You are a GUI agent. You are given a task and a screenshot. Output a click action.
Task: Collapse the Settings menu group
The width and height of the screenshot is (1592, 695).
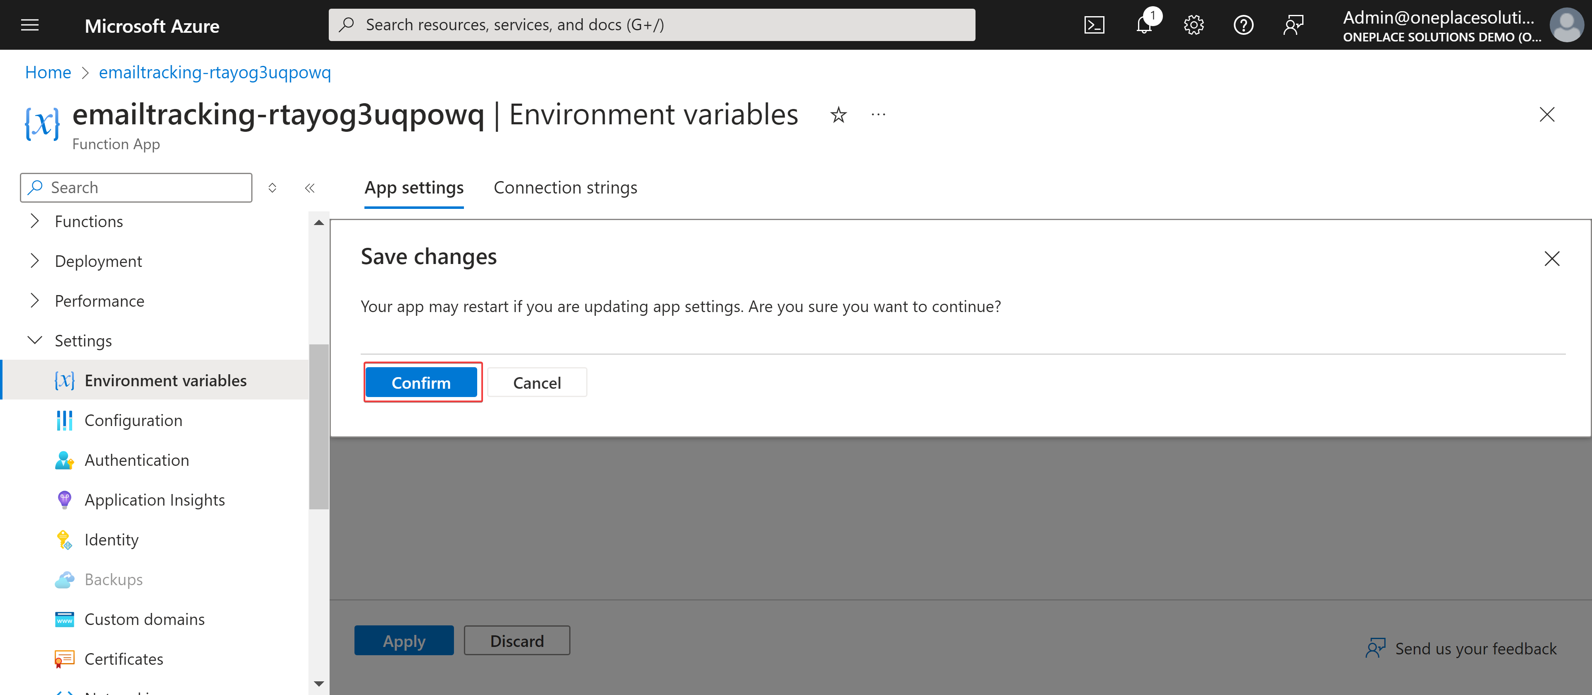[35, 340]
